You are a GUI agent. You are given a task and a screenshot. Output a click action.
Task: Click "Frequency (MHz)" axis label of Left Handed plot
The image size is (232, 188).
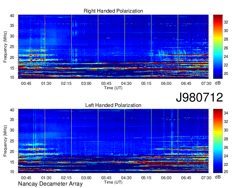pyautogui.click(x=5, y=141)
